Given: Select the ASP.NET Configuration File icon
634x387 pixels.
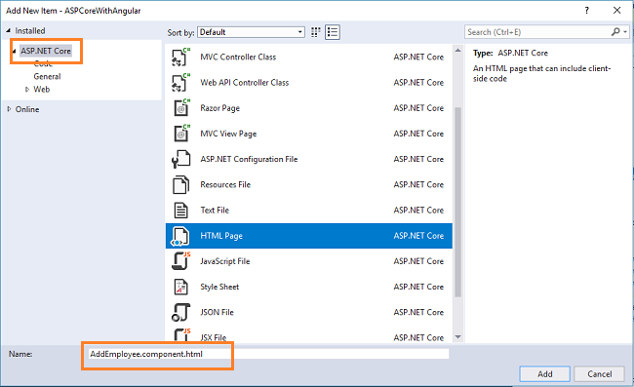Looking at the screenshot, I should click(x=180, y=159).
